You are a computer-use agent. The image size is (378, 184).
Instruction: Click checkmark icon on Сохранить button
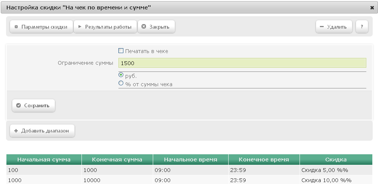18,105
